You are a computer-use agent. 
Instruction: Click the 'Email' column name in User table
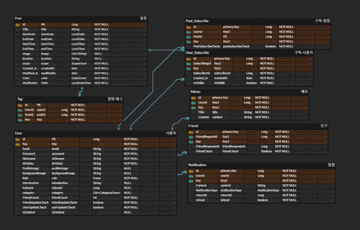tap(26, 149)
